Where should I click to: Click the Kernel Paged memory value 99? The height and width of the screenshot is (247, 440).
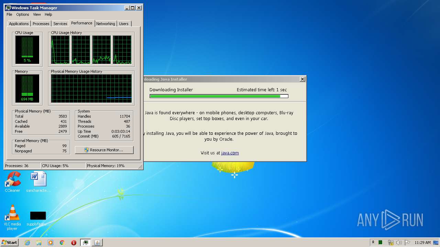(x=64, y=146)
